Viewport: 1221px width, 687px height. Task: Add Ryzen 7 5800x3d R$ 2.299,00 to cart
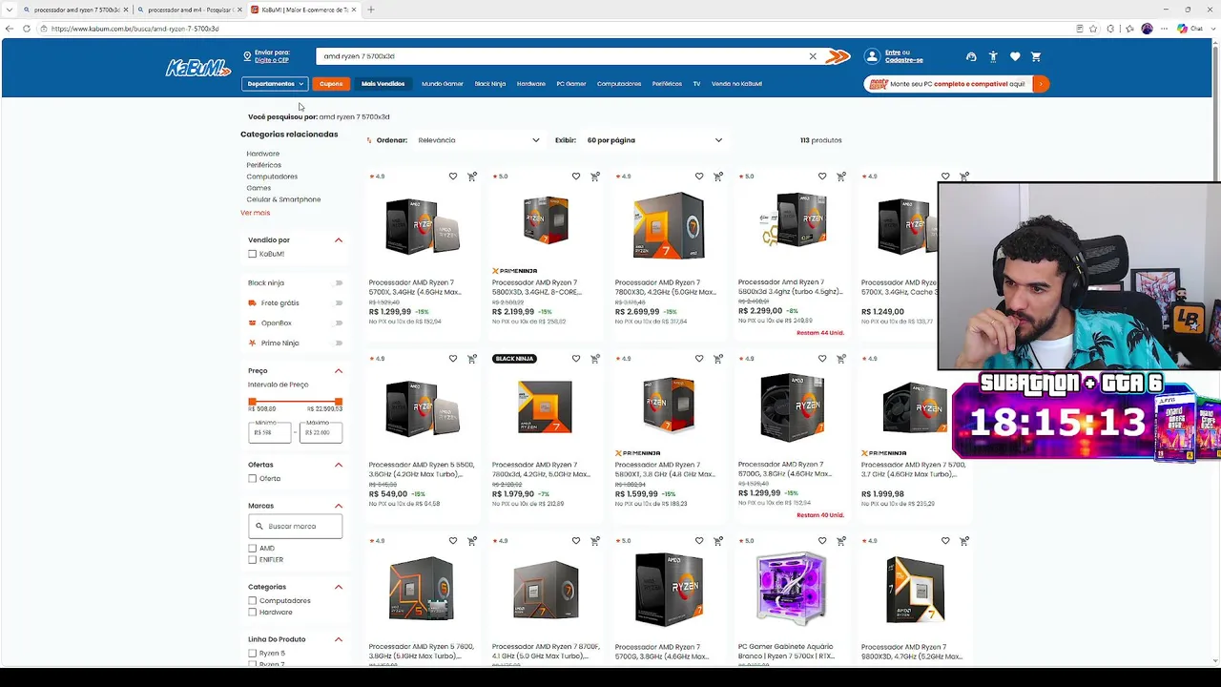pyautogui.click(x=841, y=177)
